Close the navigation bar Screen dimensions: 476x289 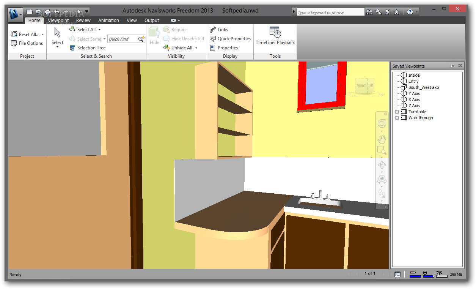coord(386,114)
